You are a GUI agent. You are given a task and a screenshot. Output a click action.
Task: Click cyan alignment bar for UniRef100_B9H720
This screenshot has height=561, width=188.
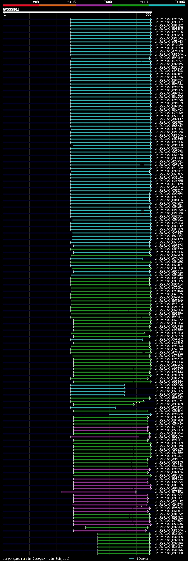pyautogui.click(x=130, y=414)
